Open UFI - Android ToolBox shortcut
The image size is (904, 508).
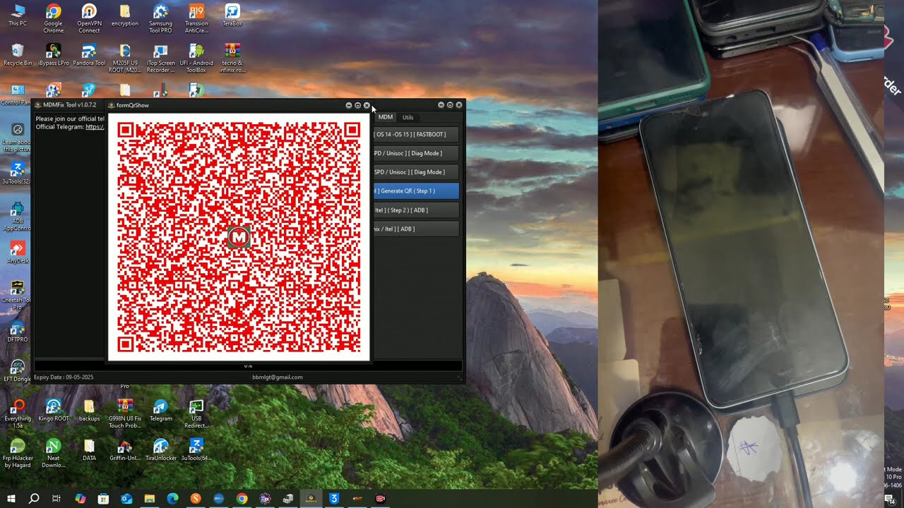click(x=196, y=59)
